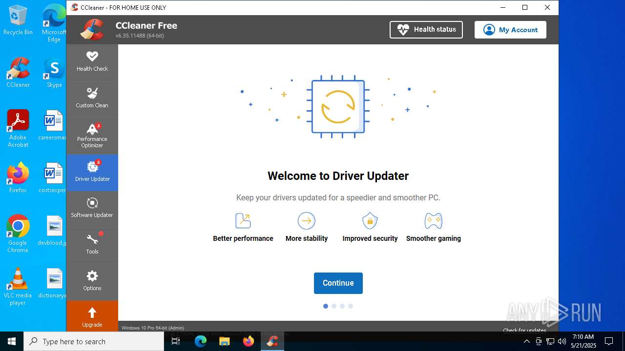
Task: Open the Software Updater section
Action: point(92,209)
